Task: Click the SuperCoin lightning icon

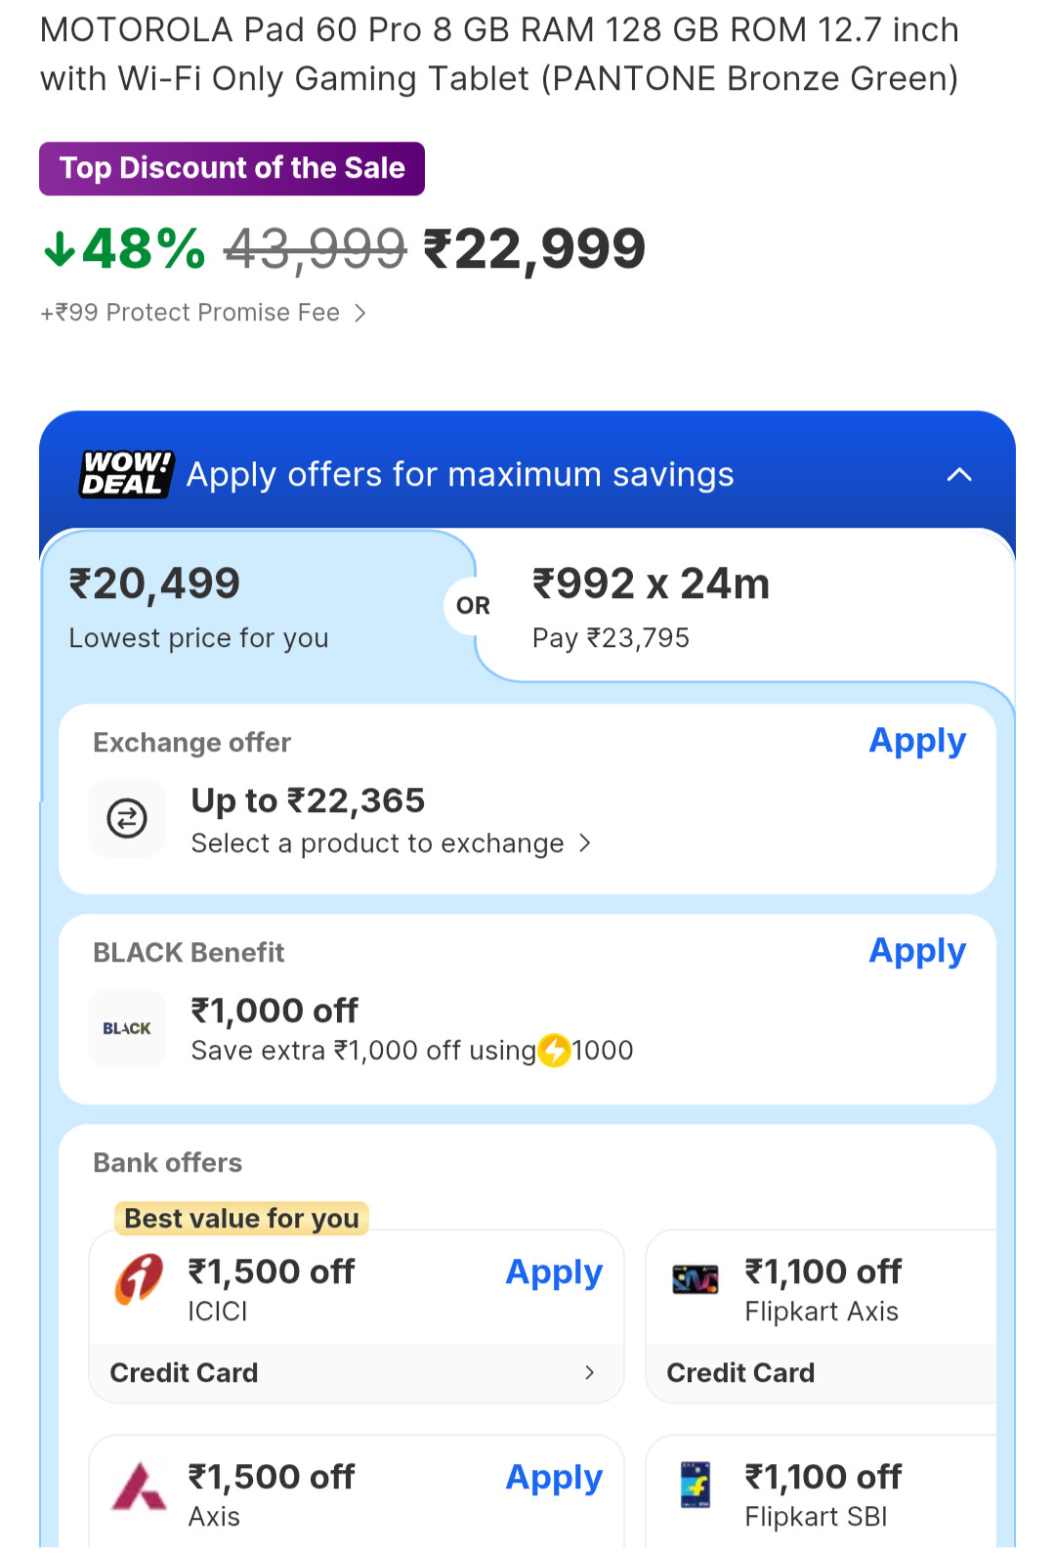Action: (x=555, y=1051)
